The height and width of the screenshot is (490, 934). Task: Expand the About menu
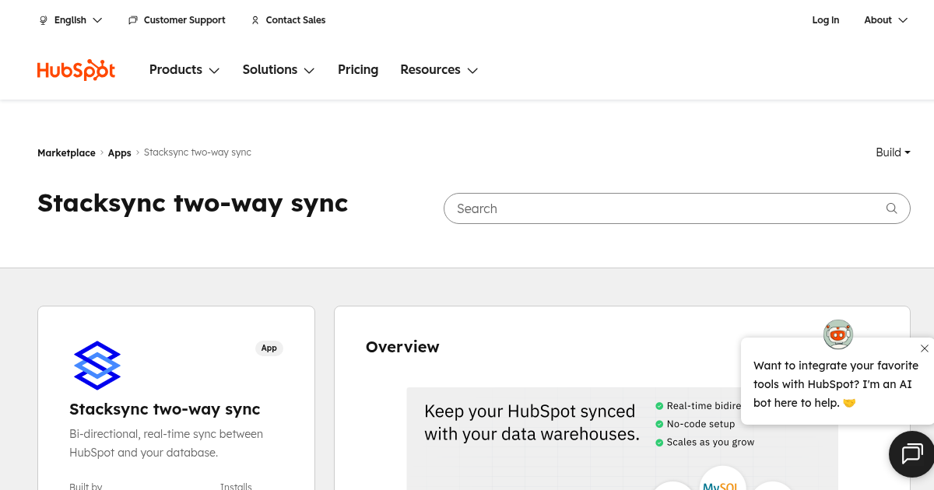(x=886, y=20)
